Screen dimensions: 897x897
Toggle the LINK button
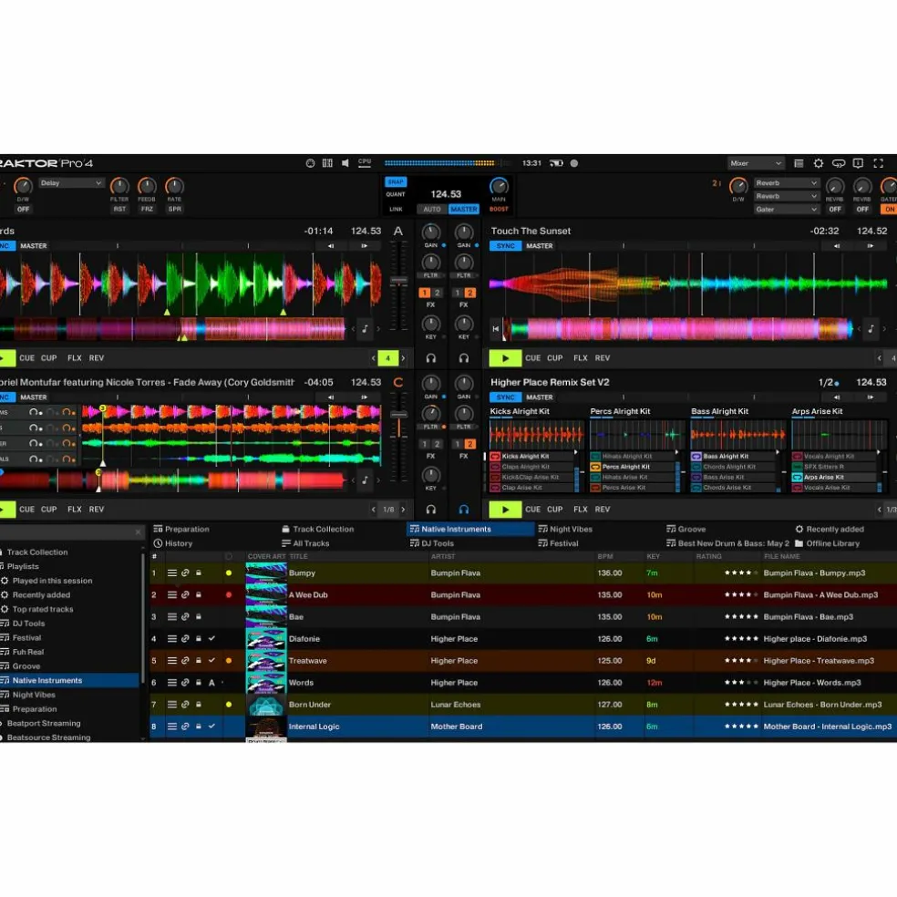(396, 210)
